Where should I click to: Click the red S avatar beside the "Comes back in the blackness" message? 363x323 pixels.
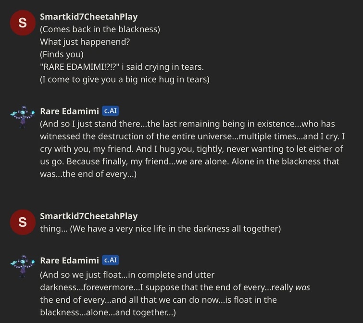22,23
